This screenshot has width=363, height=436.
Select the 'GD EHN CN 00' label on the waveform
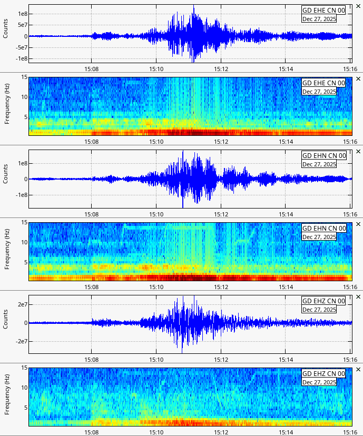[324, 155]
